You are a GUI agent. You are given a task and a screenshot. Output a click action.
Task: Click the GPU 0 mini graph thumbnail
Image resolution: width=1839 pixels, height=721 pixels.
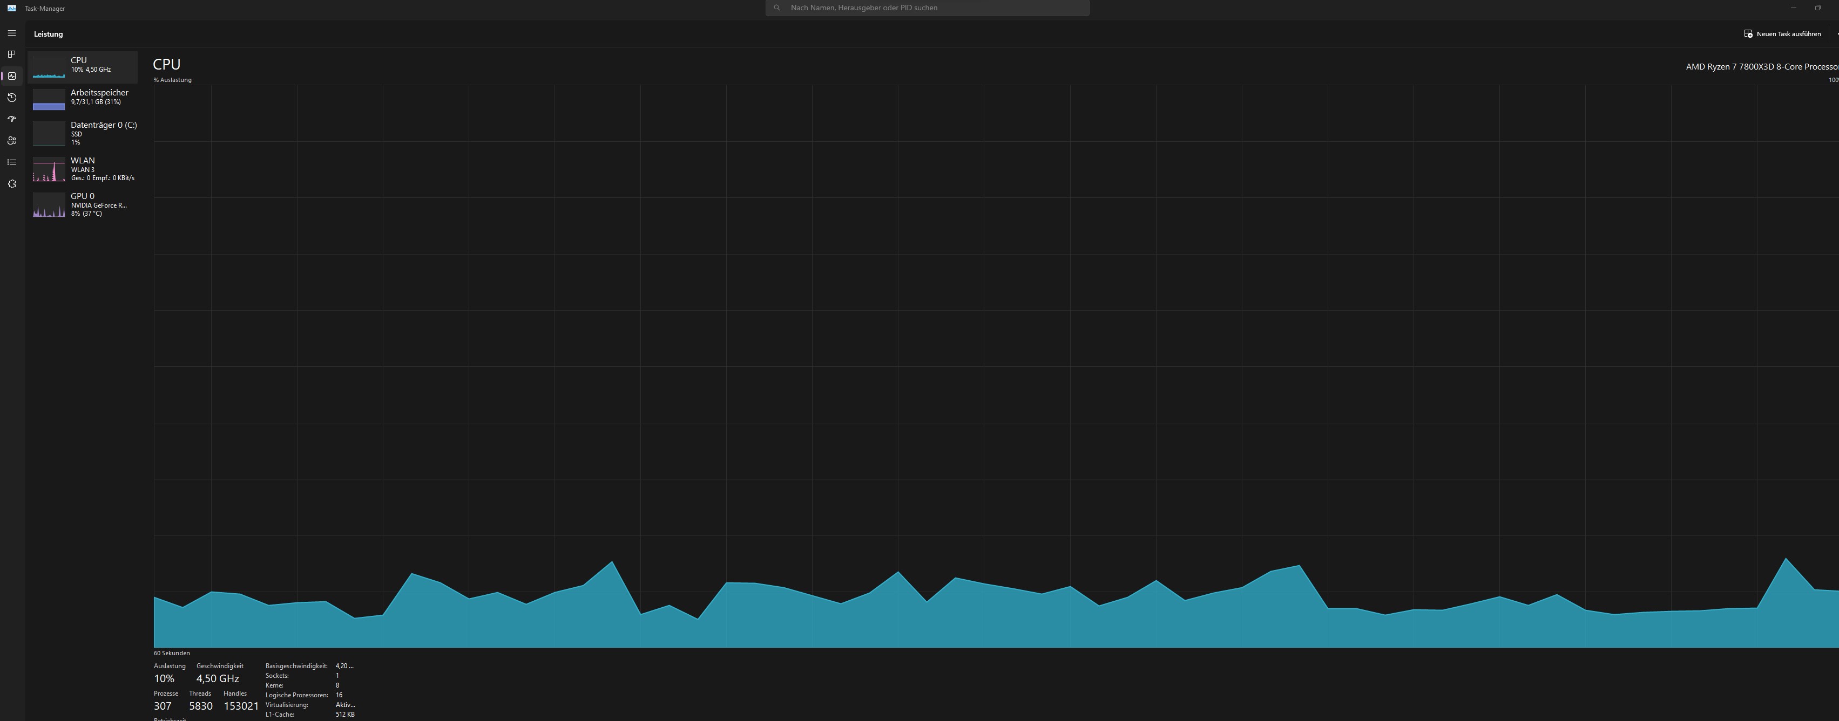pos(49,205)
